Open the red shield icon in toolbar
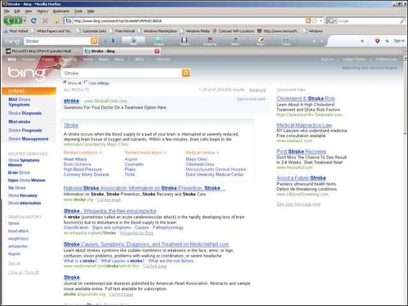Viewport: 408px width, 306px height. pyautogui.click(x=377, y=41)
